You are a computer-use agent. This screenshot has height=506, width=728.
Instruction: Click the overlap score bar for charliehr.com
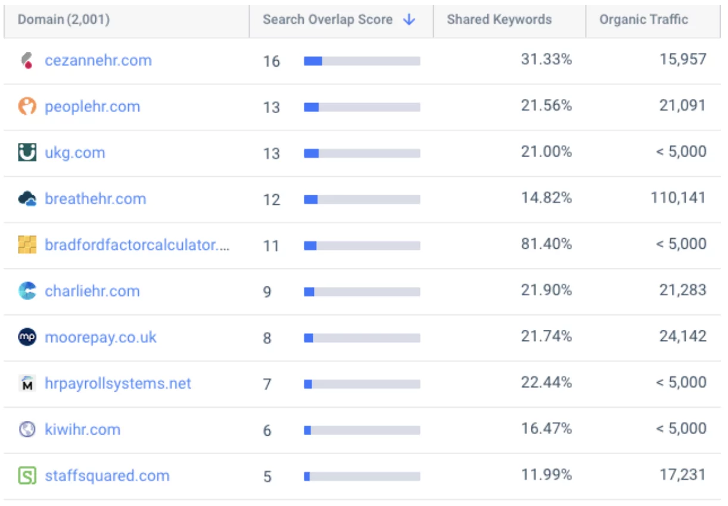click(x=362, y=292)
